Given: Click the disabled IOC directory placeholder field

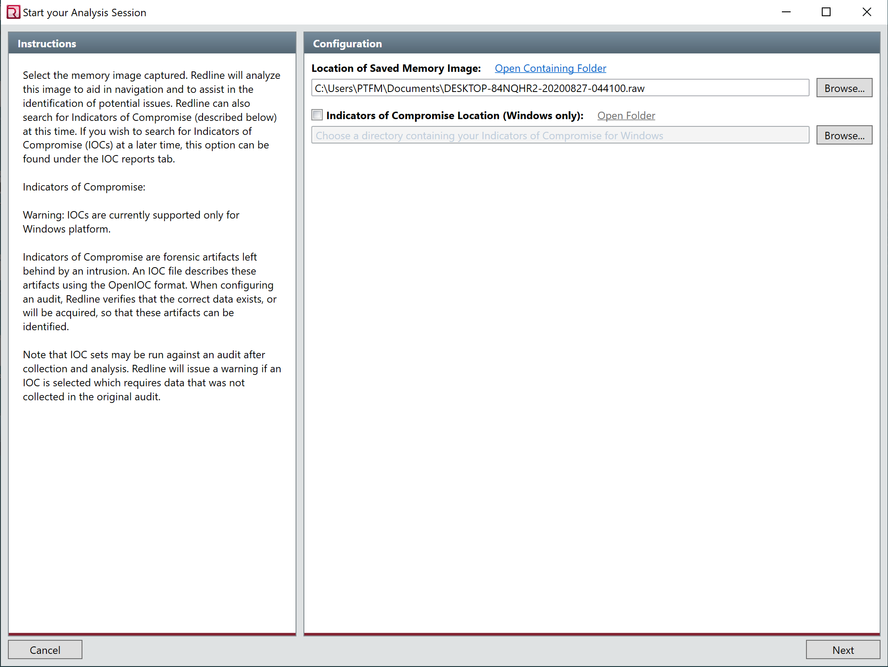Looking at the screenshot, I should click(x=560, y=135).
